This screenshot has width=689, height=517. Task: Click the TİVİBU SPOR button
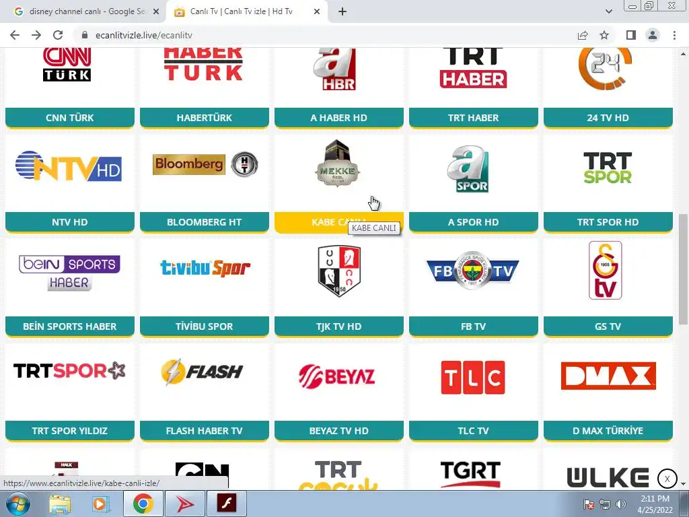[x=205, y=326]
